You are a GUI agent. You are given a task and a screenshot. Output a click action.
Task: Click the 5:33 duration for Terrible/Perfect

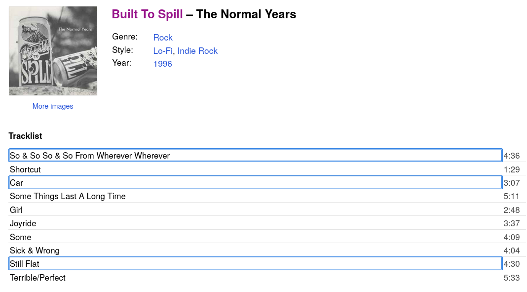point(511,278)
